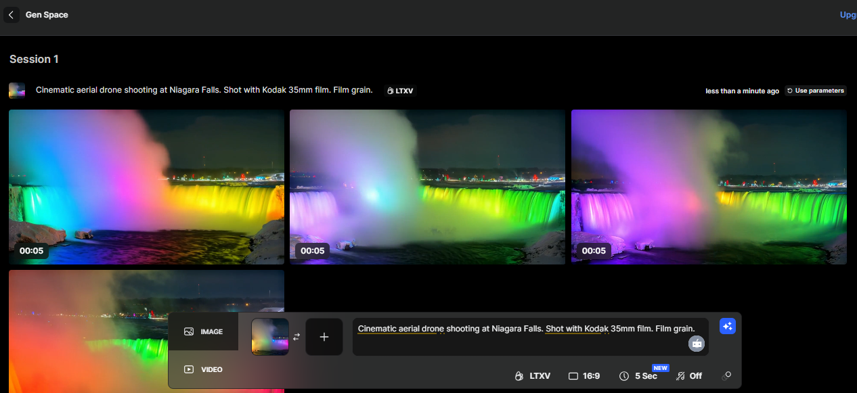Click the blue sparkle enhance prompt button

pos(728,326)
